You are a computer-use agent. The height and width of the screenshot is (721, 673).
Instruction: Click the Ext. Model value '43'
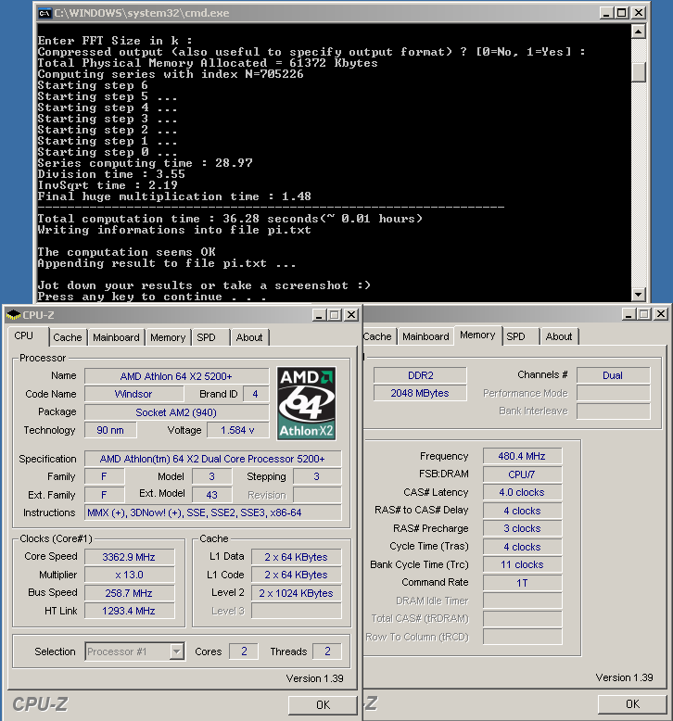[211, 495]
